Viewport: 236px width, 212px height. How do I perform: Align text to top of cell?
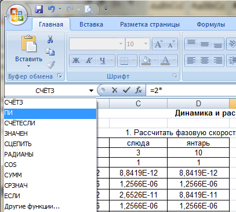coord(191,44)
